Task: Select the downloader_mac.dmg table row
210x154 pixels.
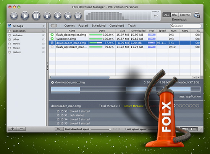Action: [x=124, y=43]
